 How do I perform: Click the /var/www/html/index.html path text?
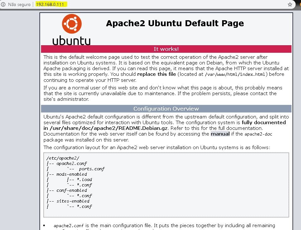(235, 75)
